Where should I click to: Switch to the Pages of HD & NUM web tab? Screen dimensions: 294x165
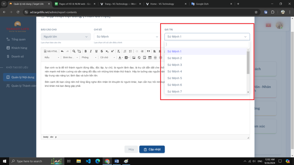[x=75, y=4]
